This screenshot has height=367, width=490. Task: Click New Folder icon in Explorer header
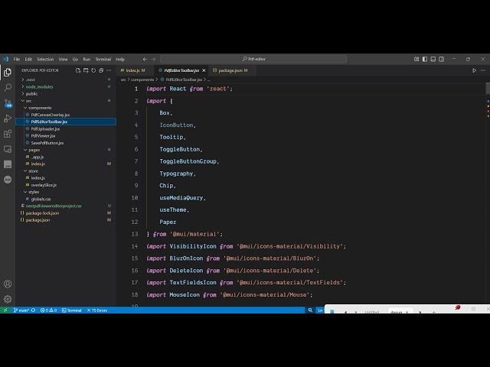coord(86,70)
